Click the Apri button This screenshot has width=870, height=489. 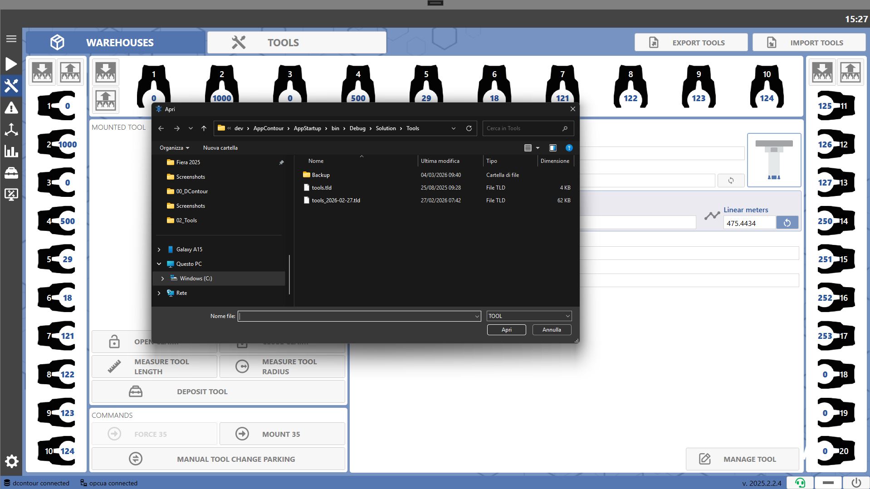coord(506,330)
